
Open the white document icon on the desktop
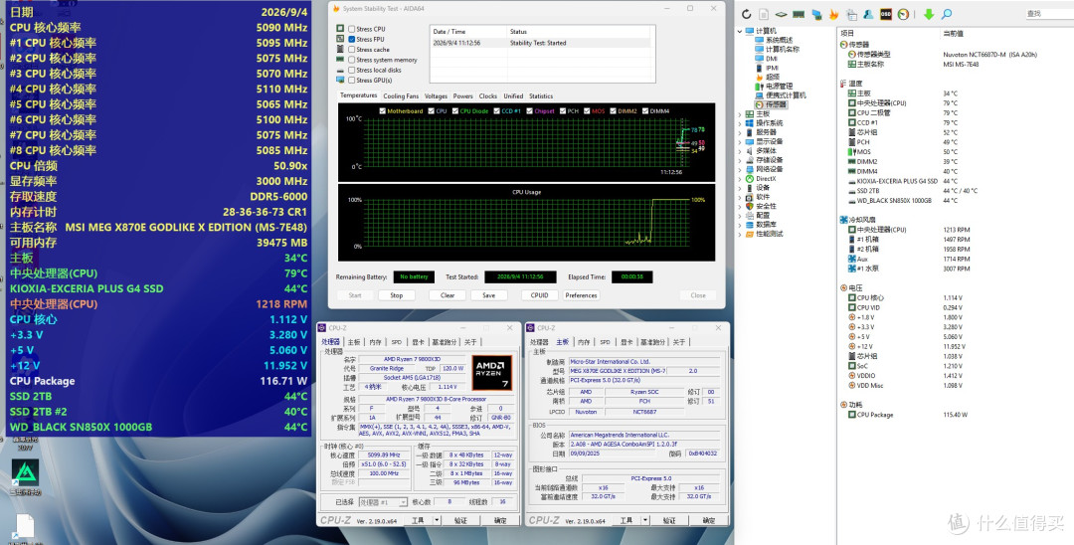25,526
